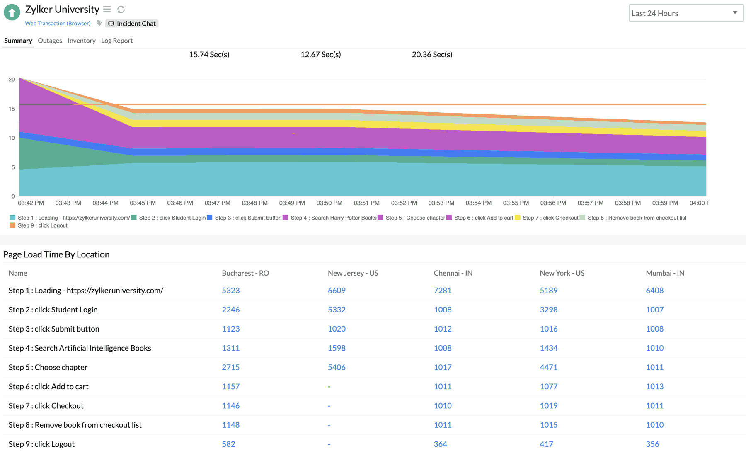Toggle Step 9 click Logout in the legend
Screen dimensions: 746x453
(41, 225)
